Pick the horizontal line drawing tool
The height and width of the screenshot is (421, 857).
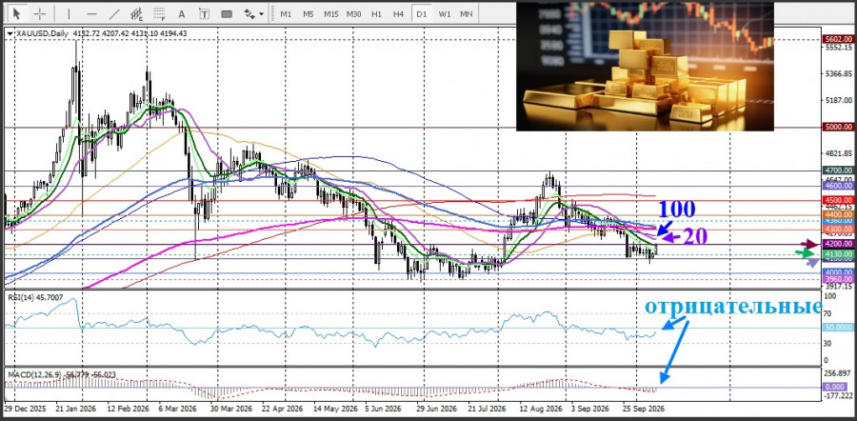(x=91, y=13)
